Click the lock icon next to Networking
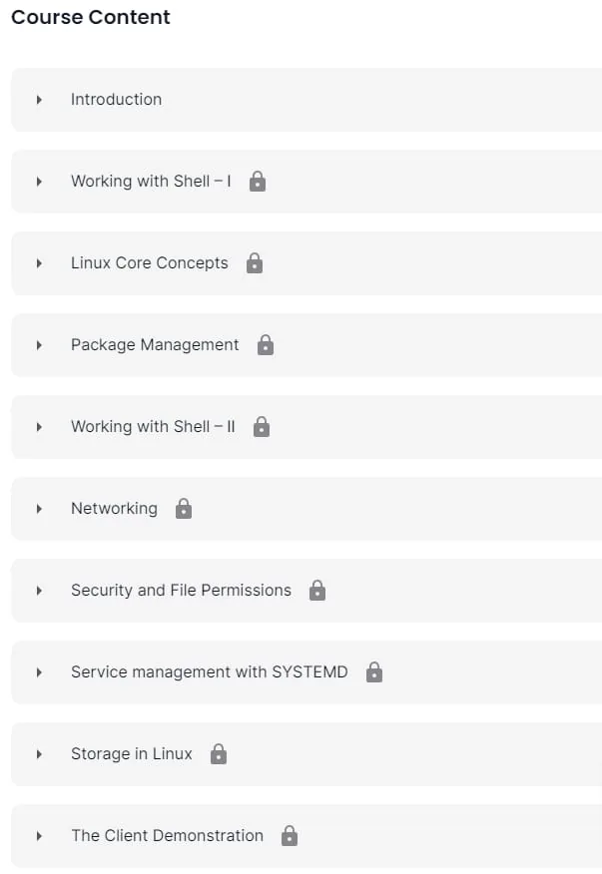 [x=184, y=509]
